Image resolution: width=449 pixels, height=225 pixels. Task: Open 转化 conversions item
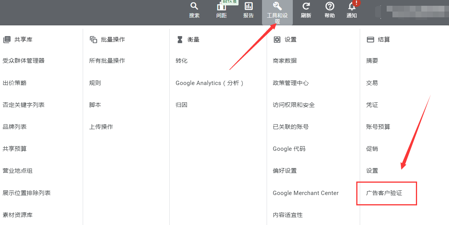181,60
